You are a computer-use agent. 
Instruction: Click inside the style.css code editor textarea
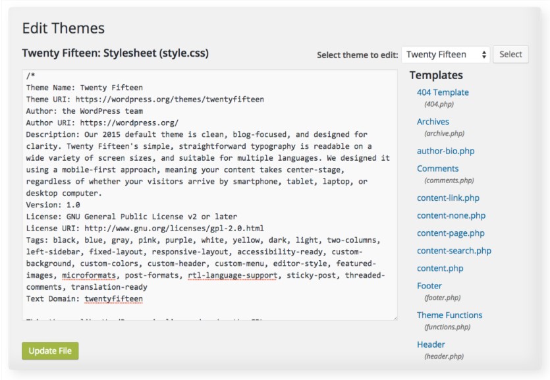pyautogui.click(x=209, y=194)
